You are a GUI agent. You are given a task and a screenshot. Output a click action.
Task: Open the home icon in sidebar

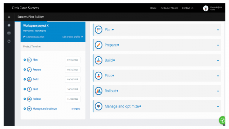tap(9, 25)
